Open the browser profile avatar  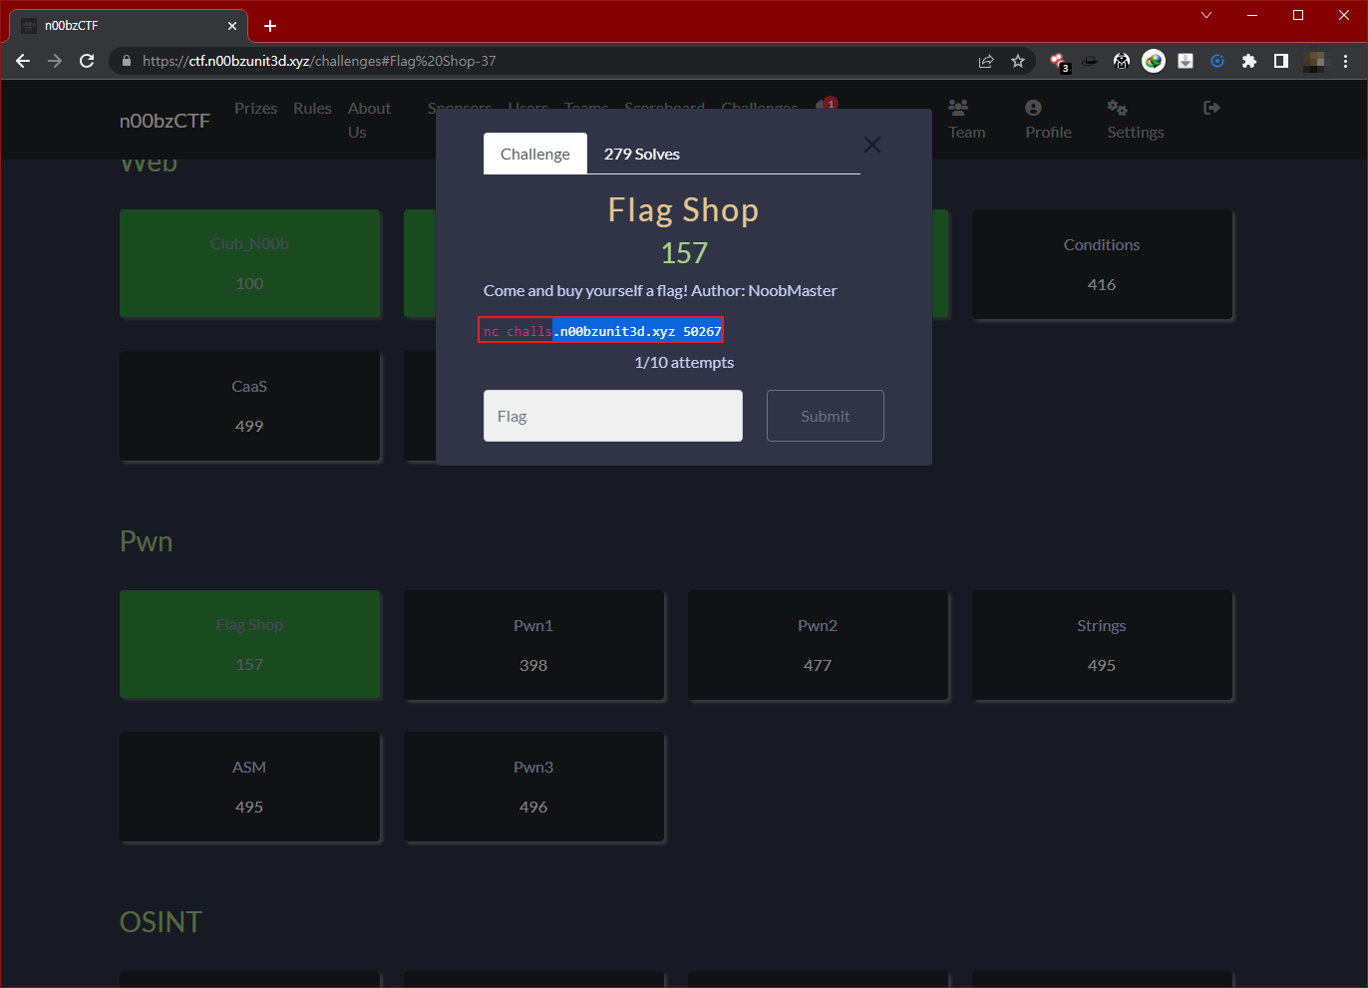[1315, 61]
